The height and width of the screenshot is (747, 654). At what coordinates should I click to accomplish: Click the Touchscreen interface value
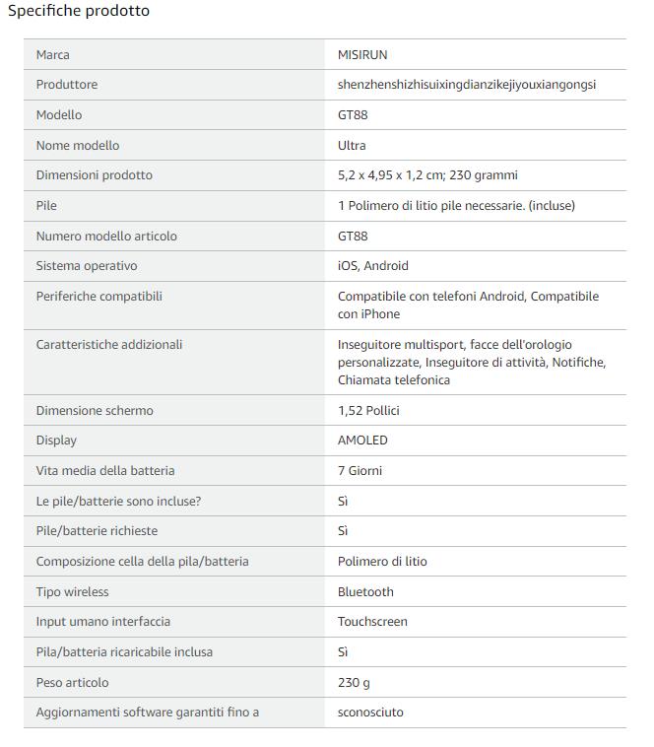click(372, 621)
